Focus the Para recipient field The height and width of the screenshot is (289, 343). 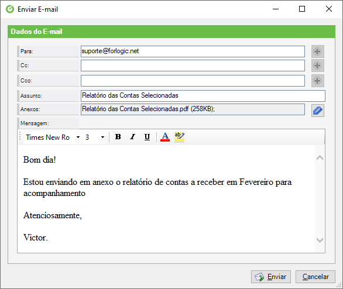(x=193, y=51)
